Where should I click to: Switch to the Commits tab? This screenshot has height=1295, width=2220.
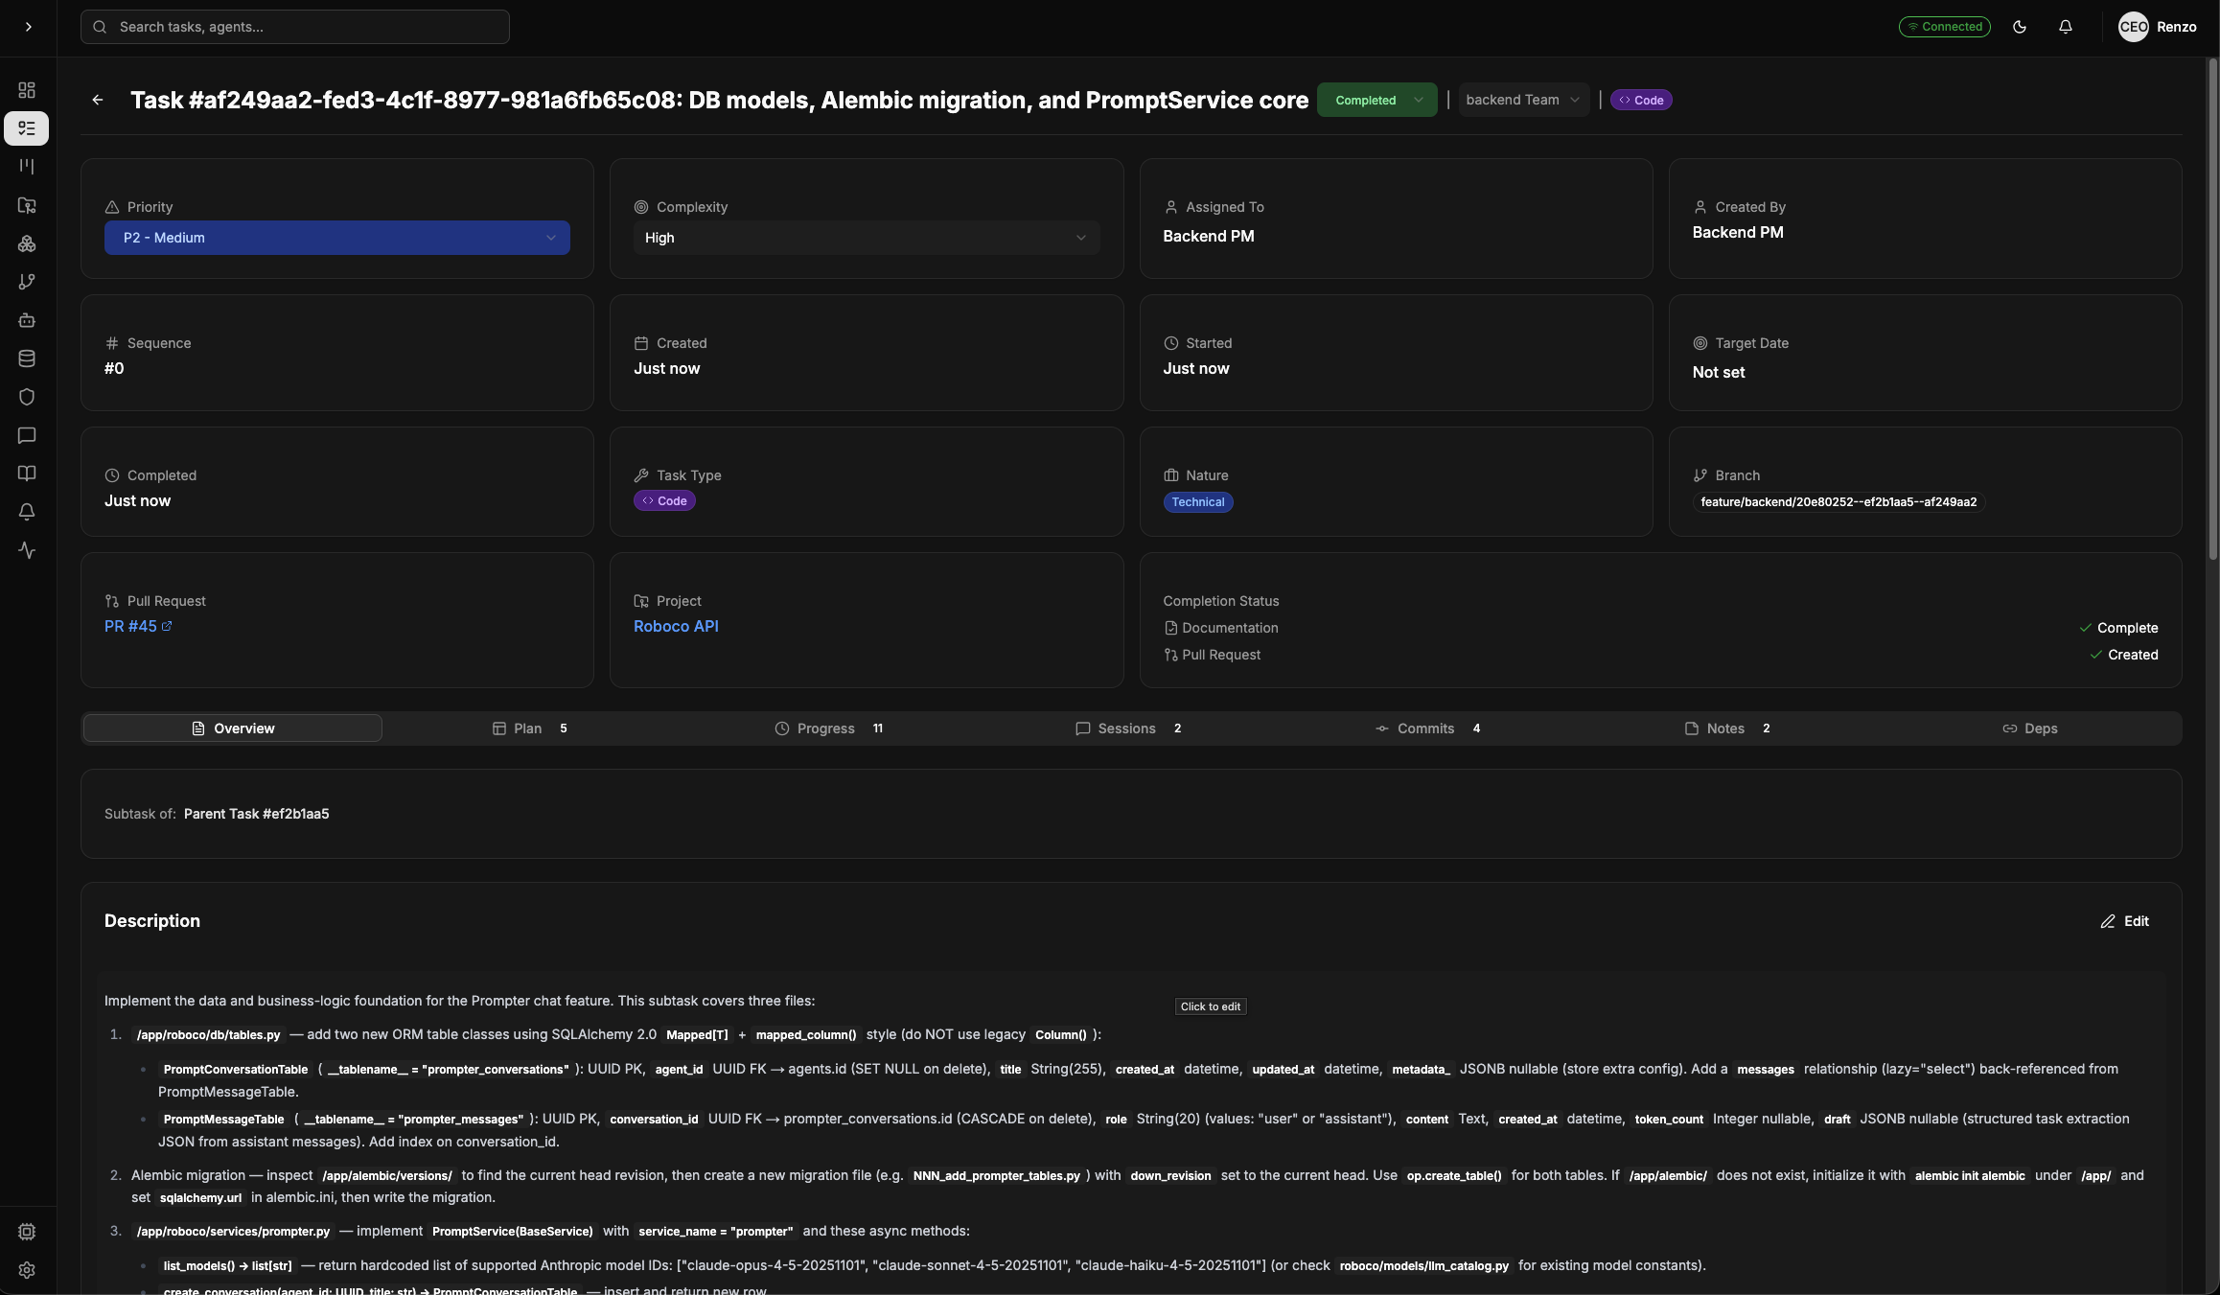click(x=1427, y=728)
